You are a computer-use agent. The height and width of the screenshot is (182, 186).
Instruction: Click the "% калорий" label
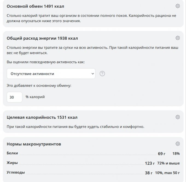[x=35, y=97]
